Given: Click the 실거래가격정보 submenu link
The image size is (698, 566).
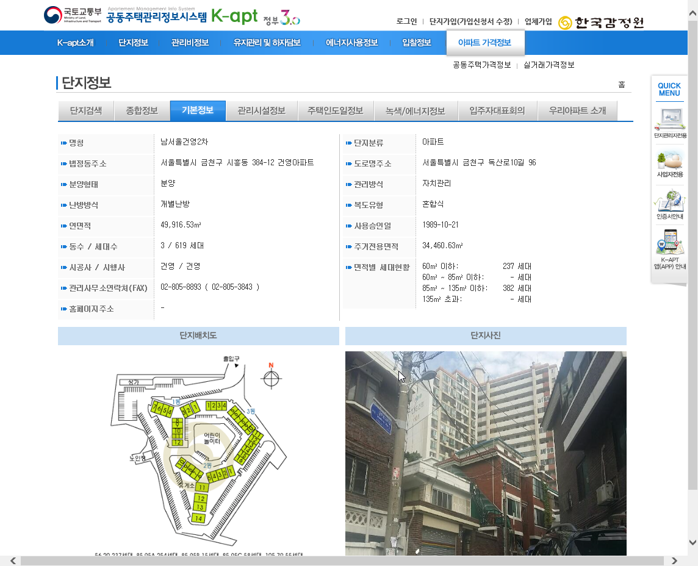Looking at the screenshot, I should 549,65.
